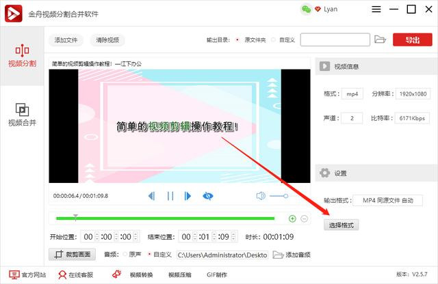The height and width of the screenshot is (284, 438).
Task: Click the 添加文件 button
Action: [66, 40]
